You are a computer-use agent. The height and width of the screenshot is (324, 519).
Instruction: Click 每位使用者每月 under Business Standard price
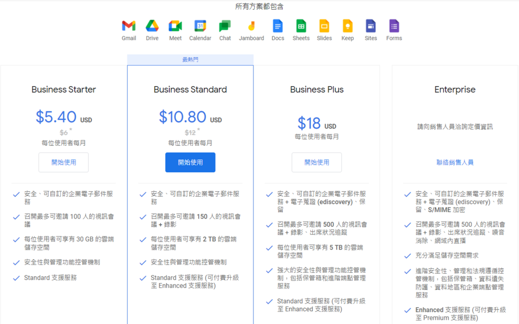(191, 143)
